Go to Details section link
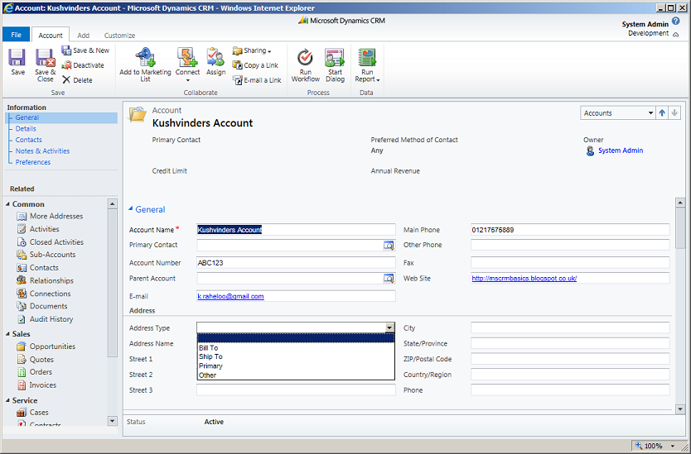This screenshot has height=454, width=691. point(26,128)
